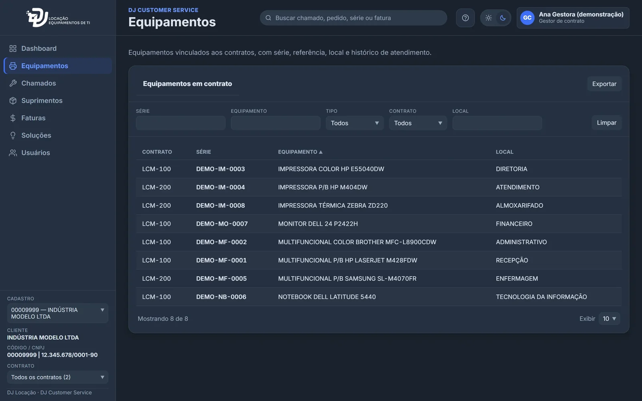Click MULTIFUNCIONAL P/B SAMSUNG SL-M4070FR
Screen dimensions: 642x401
[x=347, y=279]
